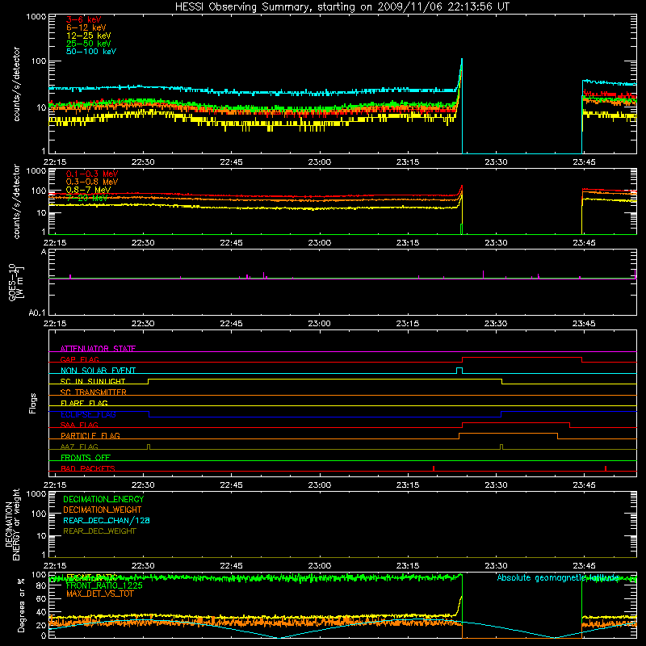Click the first BAD_PACKETS tick near 23:19
Screen dimensions: 646x646
point(434,468)
